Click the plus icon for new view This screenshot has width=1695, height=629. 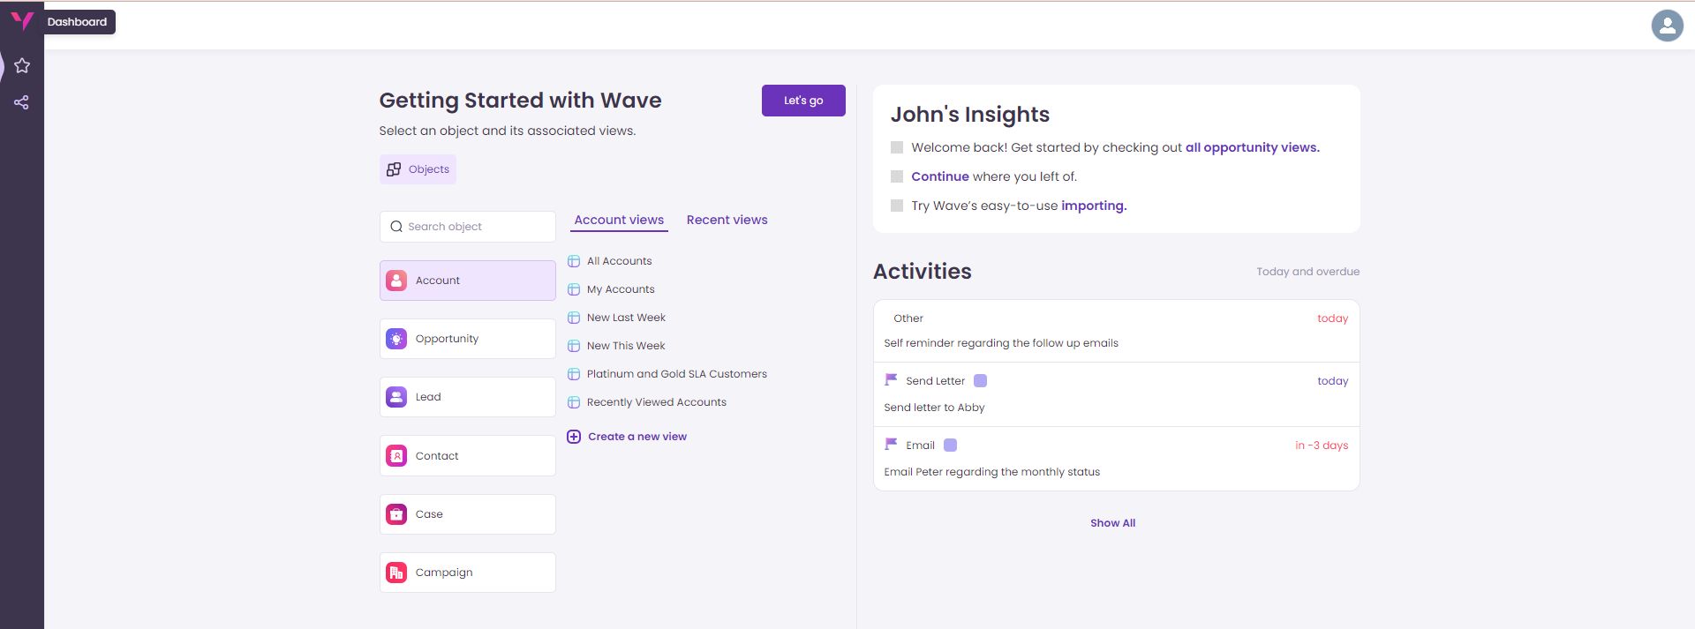point(574,437)
